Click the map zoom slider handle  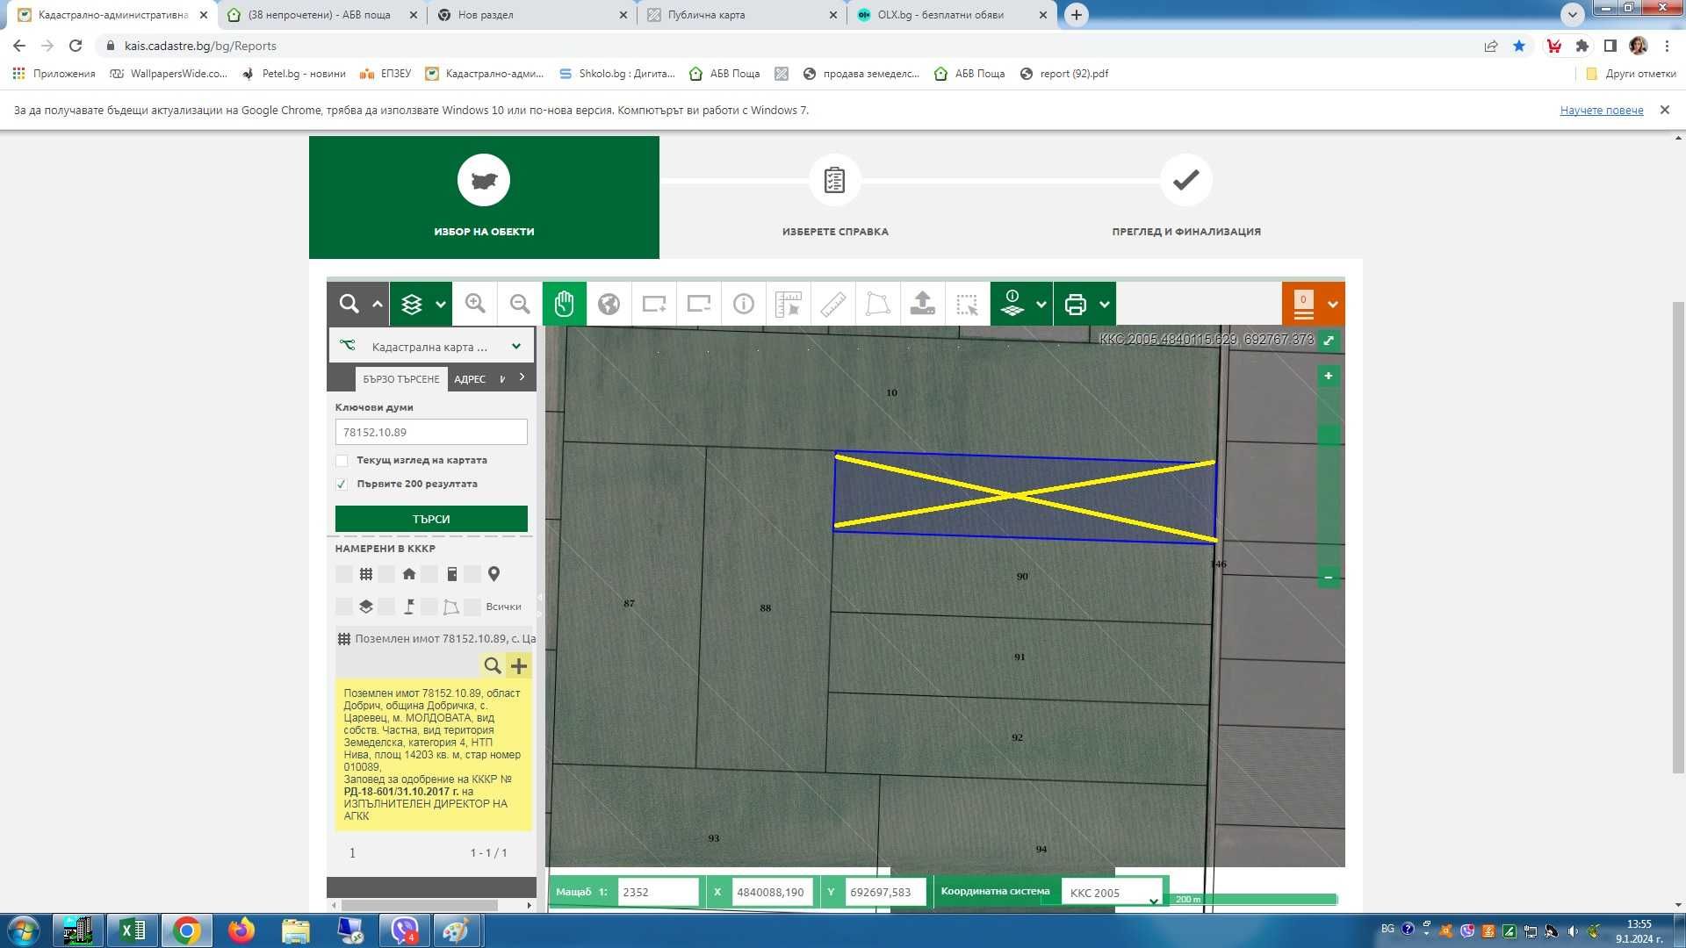point(1329,435)
